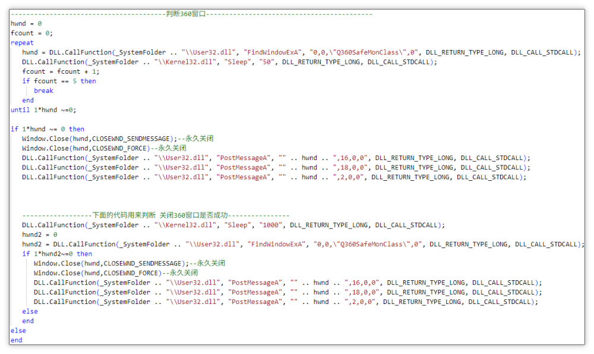Click the 'hwnd = 0' assignment line

click(26, 24)
